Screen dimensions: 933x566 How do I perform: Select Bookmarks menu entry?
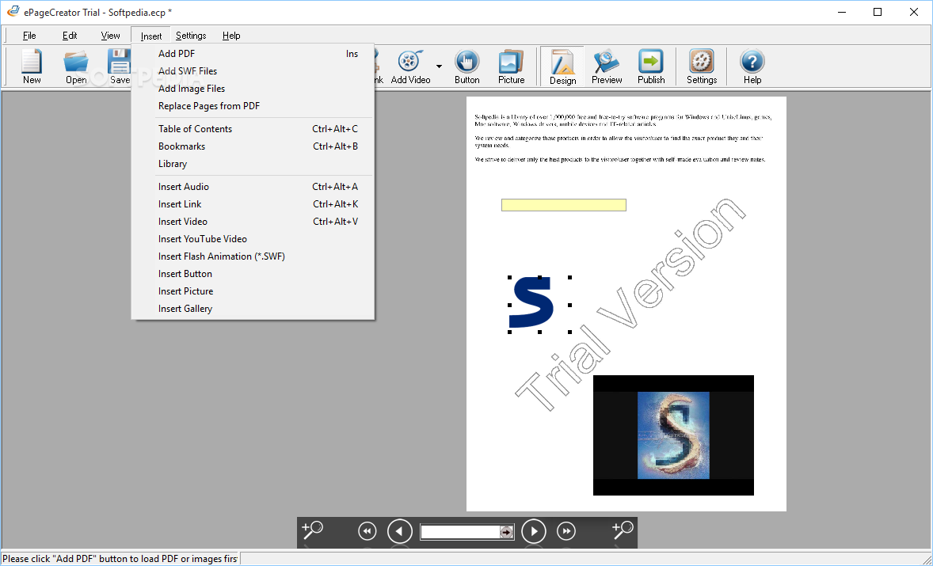pyautogui.click(x=253, y=146)
